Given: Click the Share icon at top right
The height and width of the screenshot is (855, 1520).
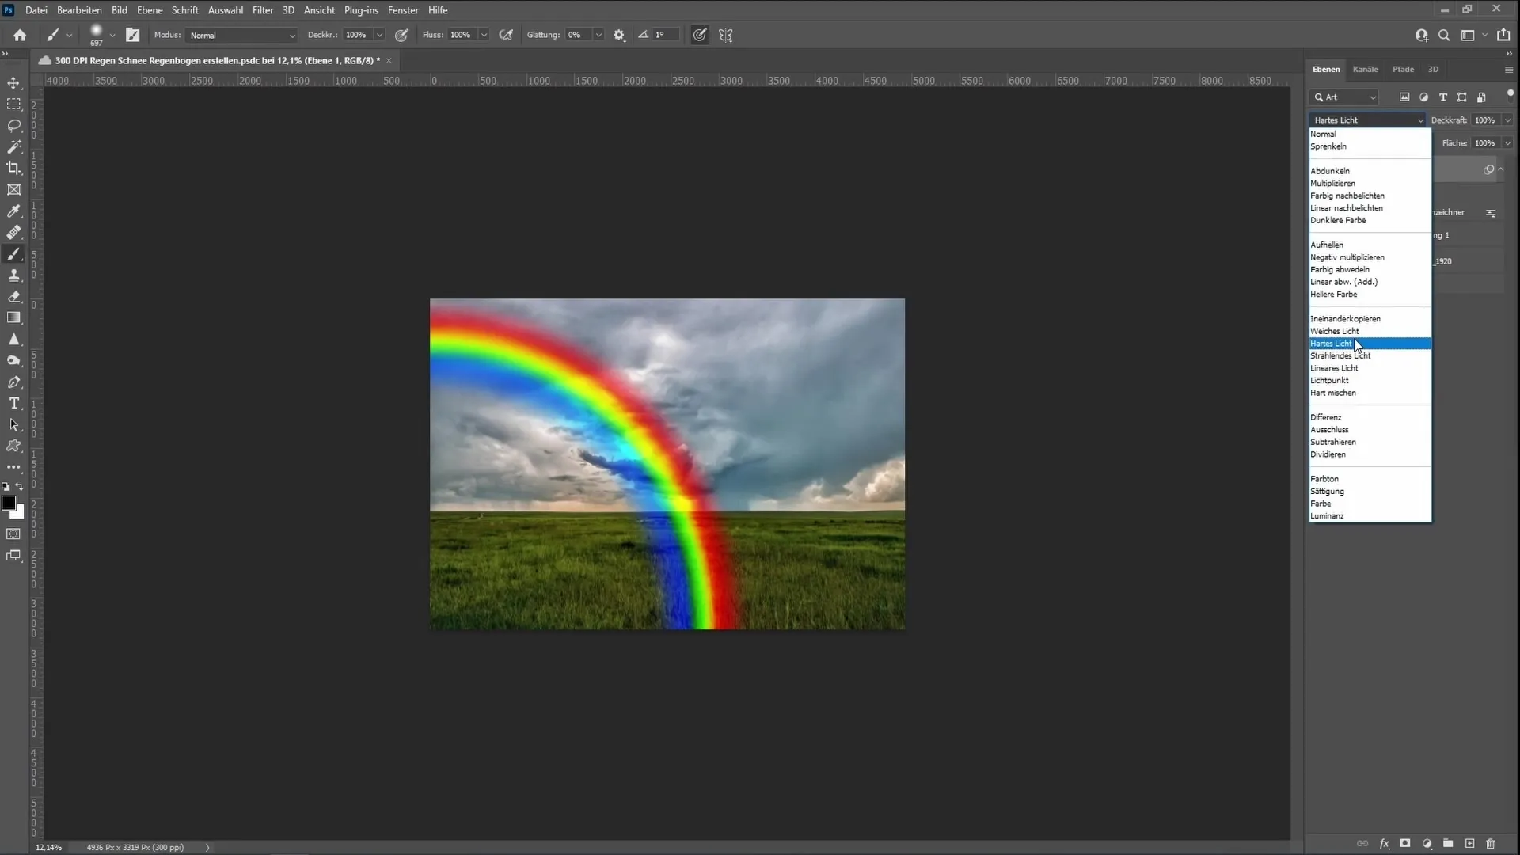Looking at the screenshot, I should point(1503,35).
